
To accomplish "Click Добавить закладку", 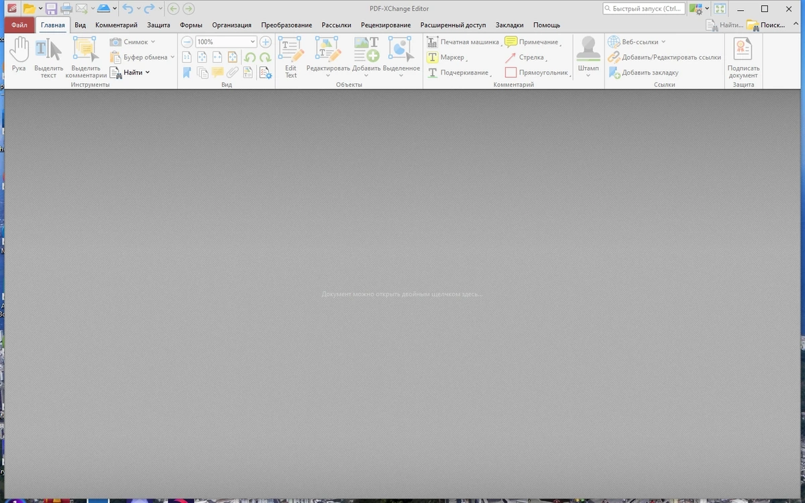I will (x=643, y=72).
